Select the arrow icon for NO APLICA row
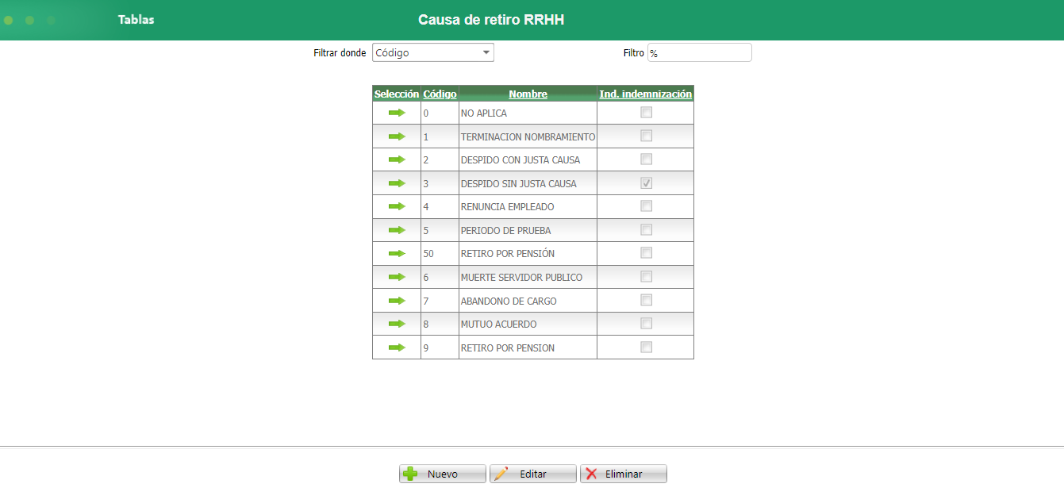 (396, 112)
